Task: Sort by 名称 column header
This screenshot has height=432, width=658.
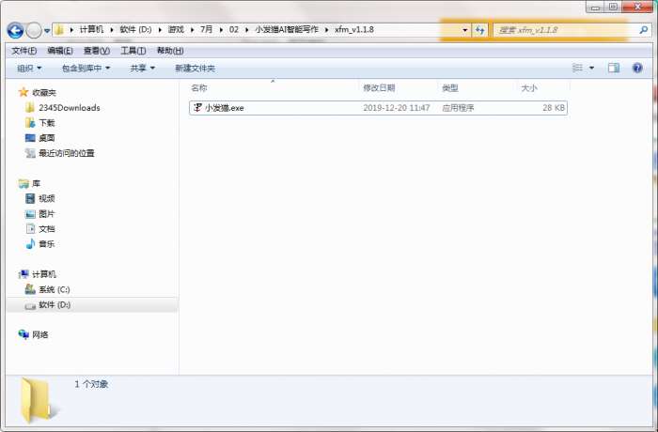Action: [x=199, y=88]
